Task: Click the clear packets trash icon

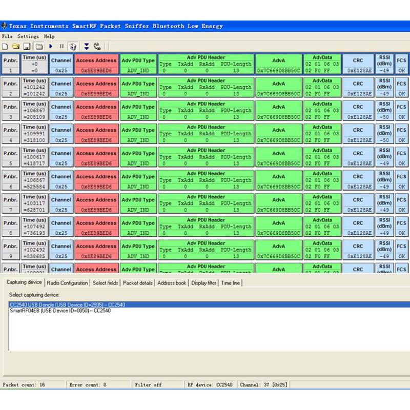Action: [x=73, y=47]
